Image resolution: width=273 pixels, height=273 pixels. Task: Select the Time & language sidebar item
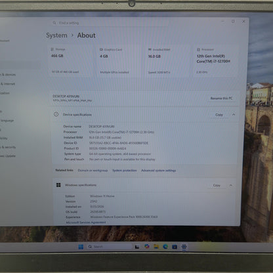(x=7, y=121)
